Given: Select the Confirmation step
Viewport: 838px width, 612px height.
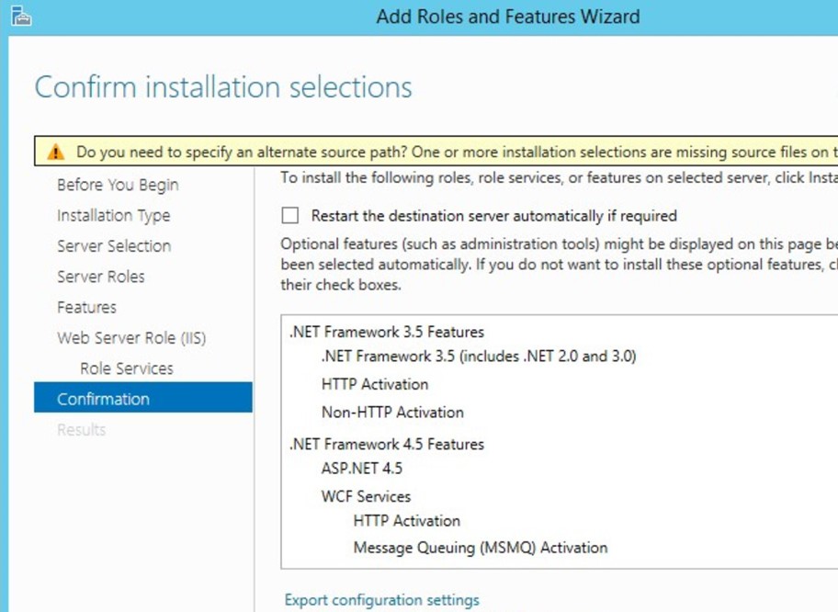Looking at the screenshot, I should (143, 397).
